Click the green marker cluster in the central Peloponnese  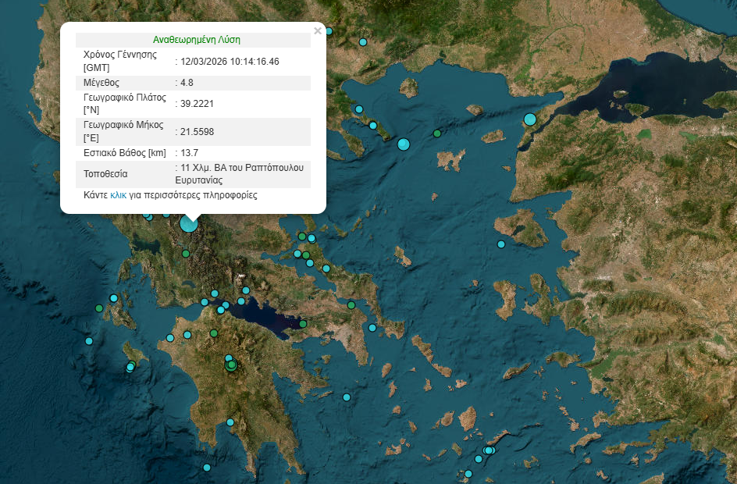point(230,365)
